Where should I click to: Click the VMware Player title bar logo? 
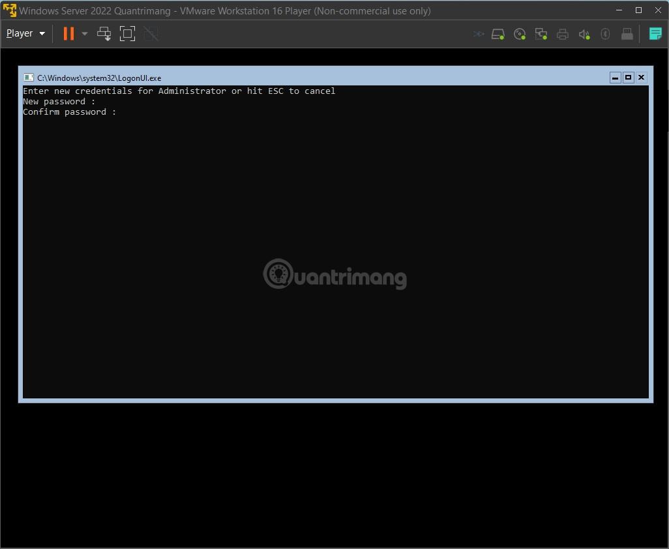[x=9, y=10]
